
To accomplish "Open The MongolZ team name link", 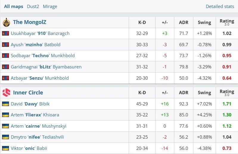I will [x=29, y=22].
